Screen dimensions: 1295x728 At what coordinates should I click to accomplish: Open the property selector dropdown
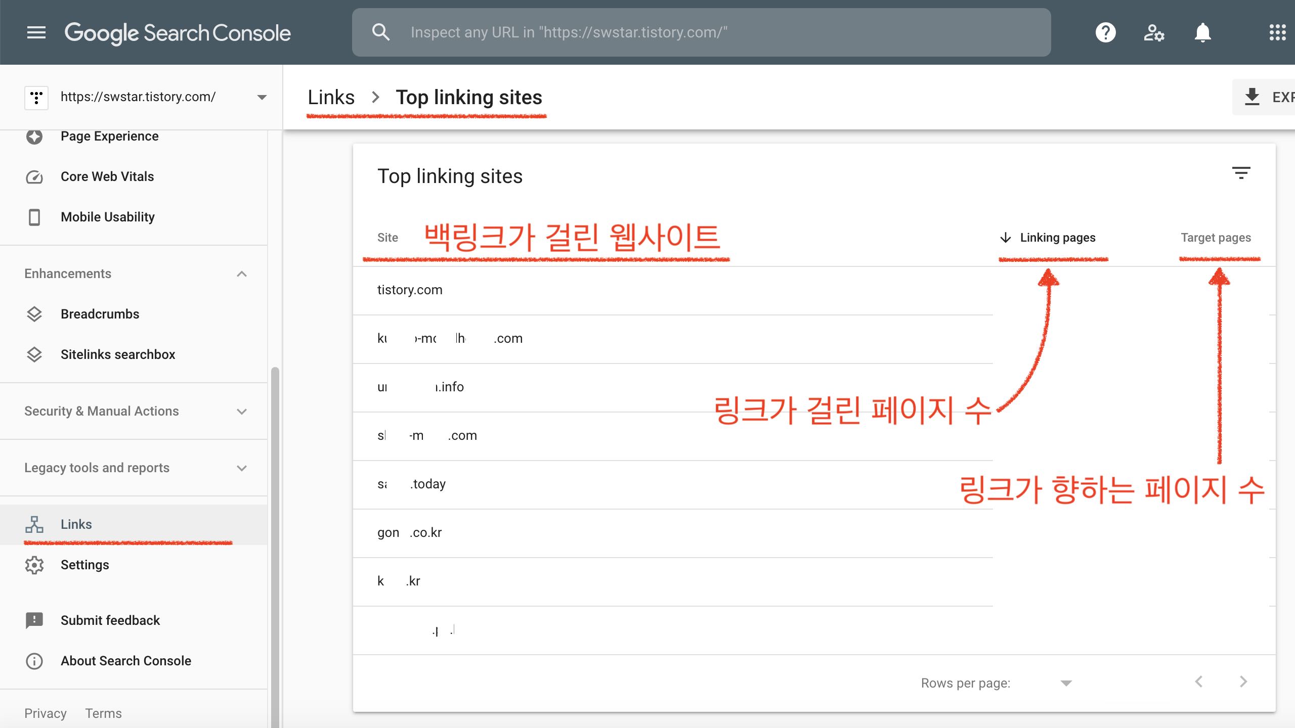(x=262, y=97)
